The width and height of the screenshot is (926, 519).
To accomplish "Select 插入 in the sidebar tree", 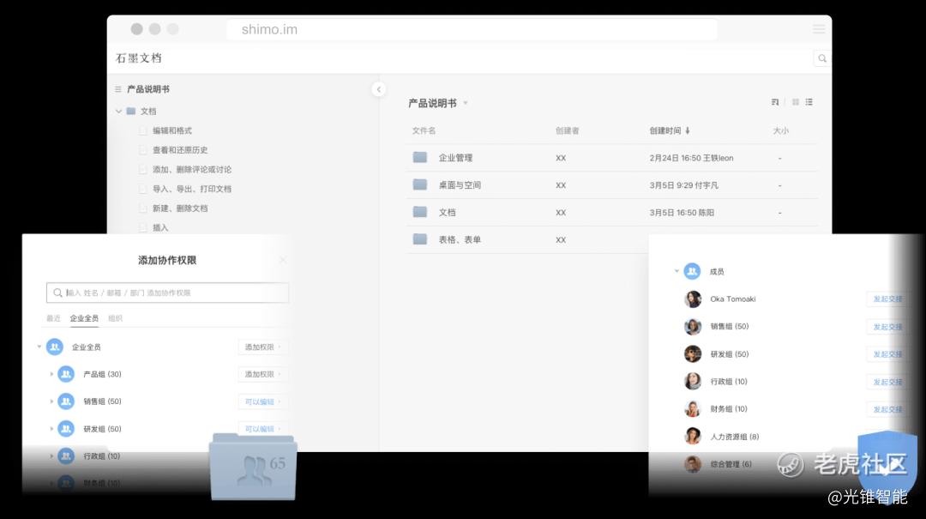I will (160, 227).
